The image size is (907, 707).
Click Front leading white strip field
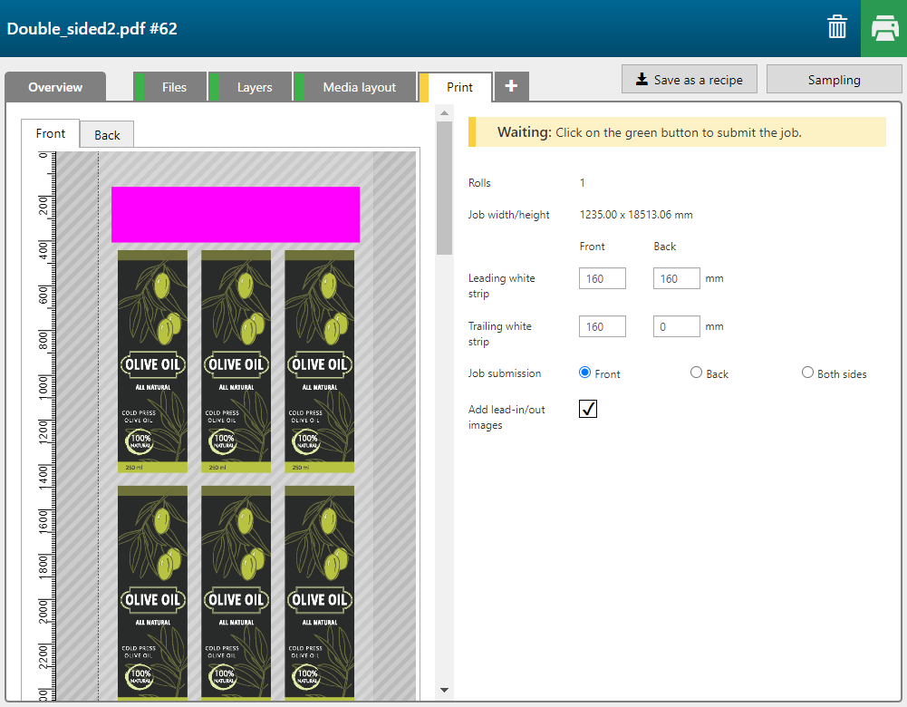602,278
